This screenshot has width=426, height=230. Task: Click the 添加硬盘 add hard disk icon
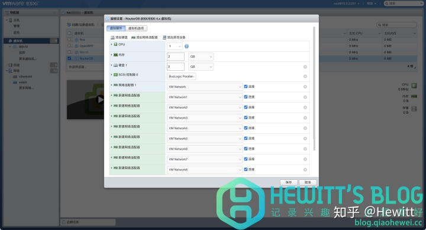pos(112,37)
